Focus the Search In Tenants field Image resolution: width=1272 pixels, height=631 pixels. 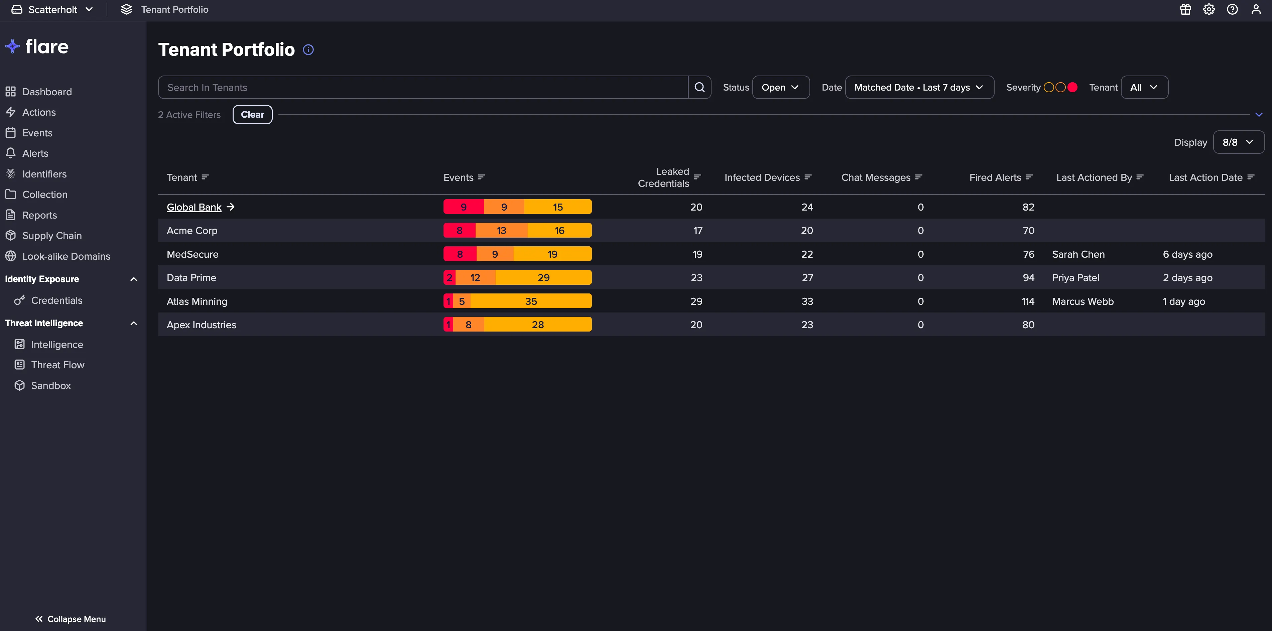click(x=423, y=87)
